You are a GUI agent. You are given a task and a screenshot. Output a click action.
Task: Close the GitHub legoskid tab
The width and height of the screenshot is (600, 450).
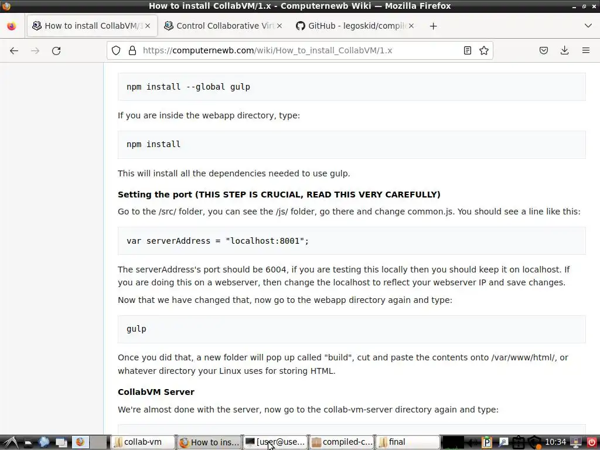point(411,26)
